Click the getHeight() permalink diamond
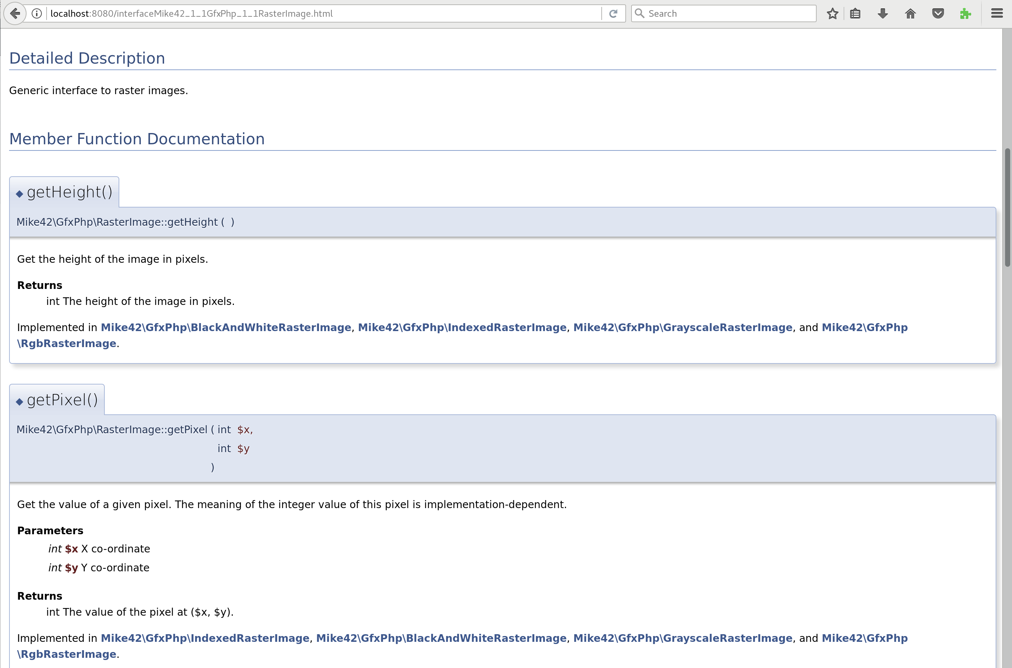 (19, 194)
